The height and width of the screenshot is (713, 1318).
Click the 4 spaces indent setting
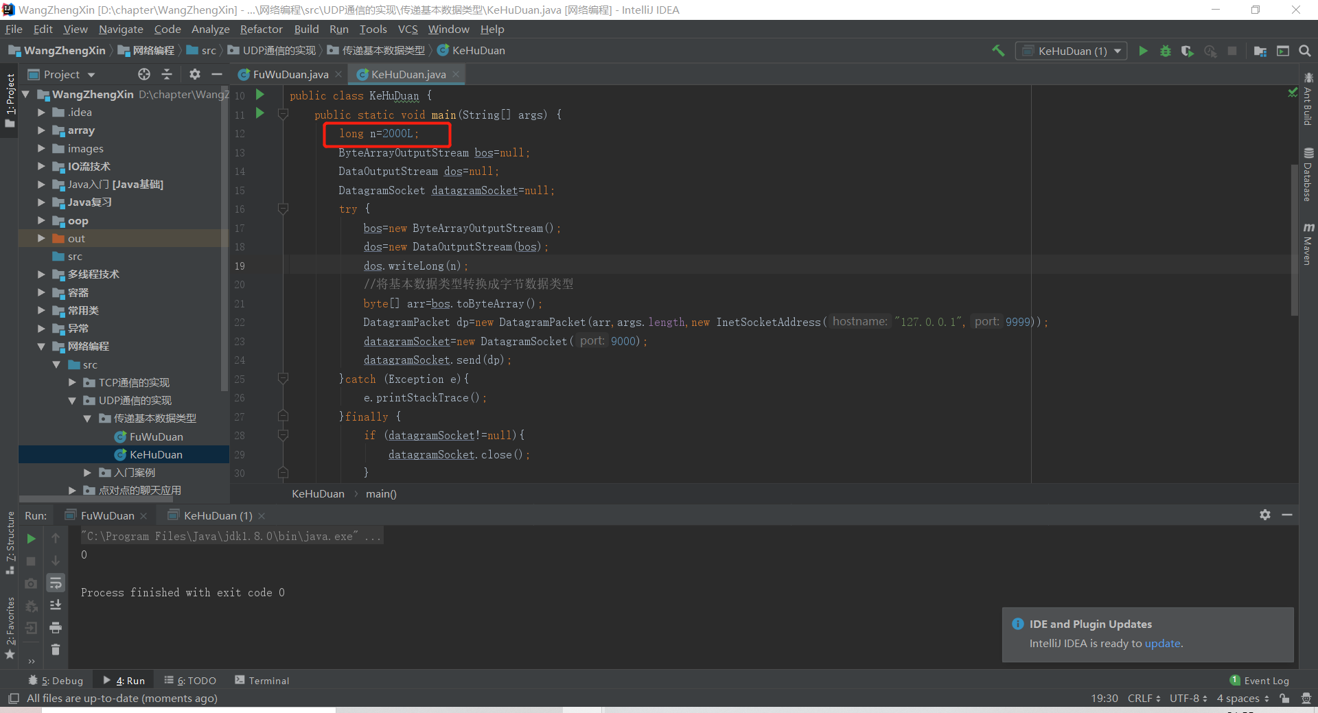(1242, 699)
